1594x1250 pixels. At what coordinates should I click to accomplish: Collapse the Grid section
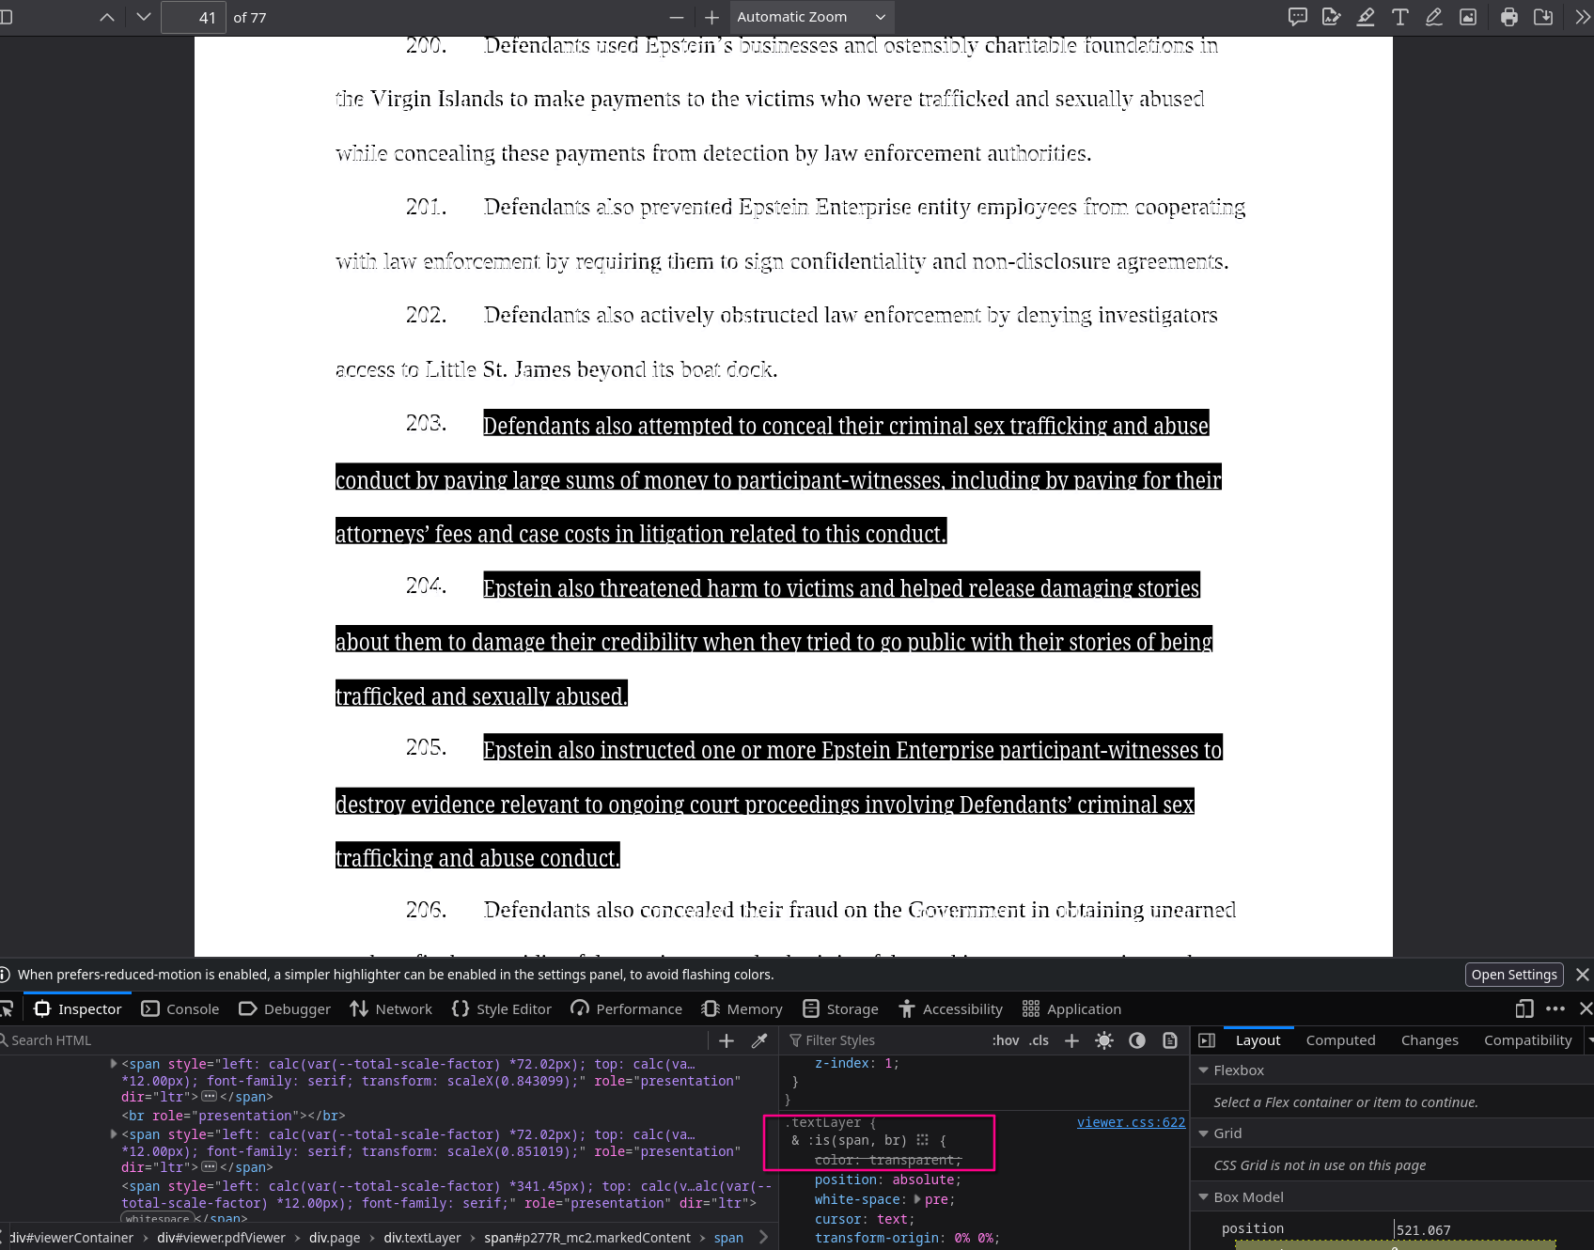pyautogui.click(x=1203, y=1133)
